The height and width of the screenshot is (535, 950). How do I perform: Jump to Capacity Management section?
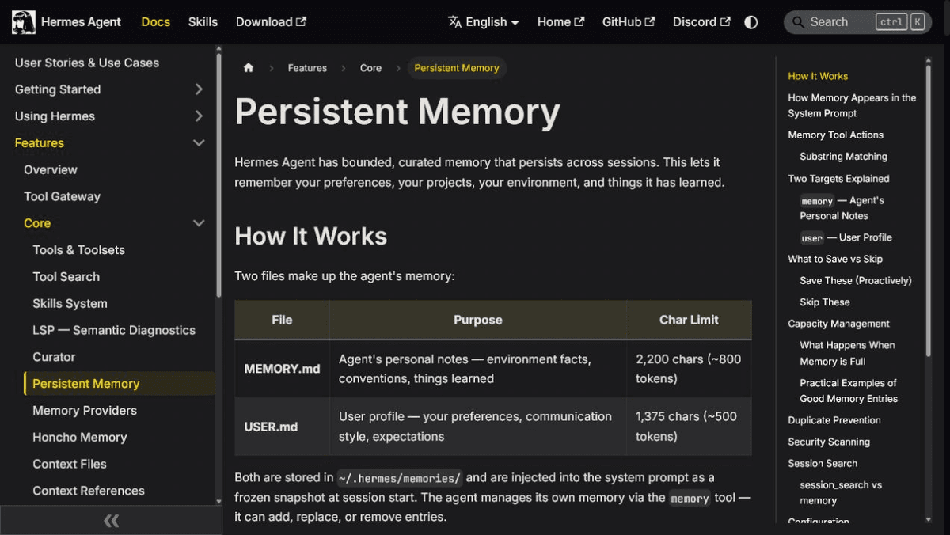tap(838, 324)
